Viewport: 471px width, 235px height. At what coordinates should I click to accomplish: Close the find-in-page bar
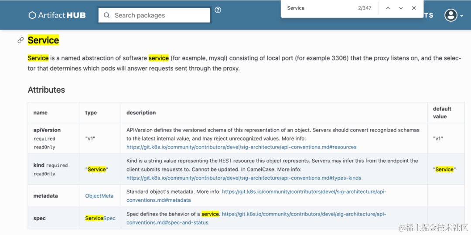(x=414, y=8)
